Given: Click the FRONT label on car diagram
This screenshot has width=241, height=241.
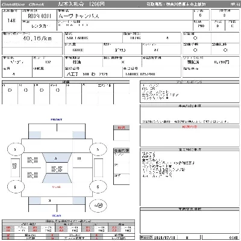Looking at the screenshot, I should pos(57,120).
